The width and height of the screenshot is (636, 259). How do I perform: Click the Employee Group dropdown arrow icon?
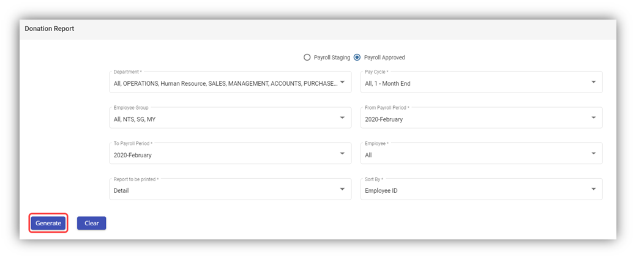pos(342,118)
